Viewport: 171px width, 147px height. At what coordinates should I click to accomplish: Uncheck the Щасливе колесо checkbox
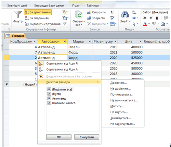(x=49, y=103)
